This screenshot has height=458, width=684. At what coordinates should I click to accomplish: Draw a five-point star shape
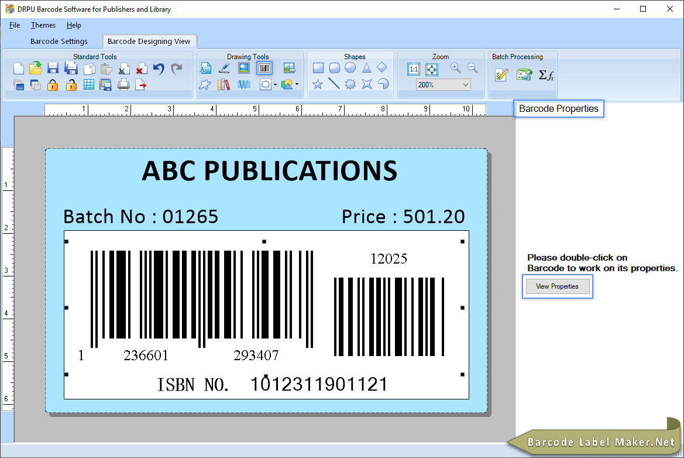318,84
